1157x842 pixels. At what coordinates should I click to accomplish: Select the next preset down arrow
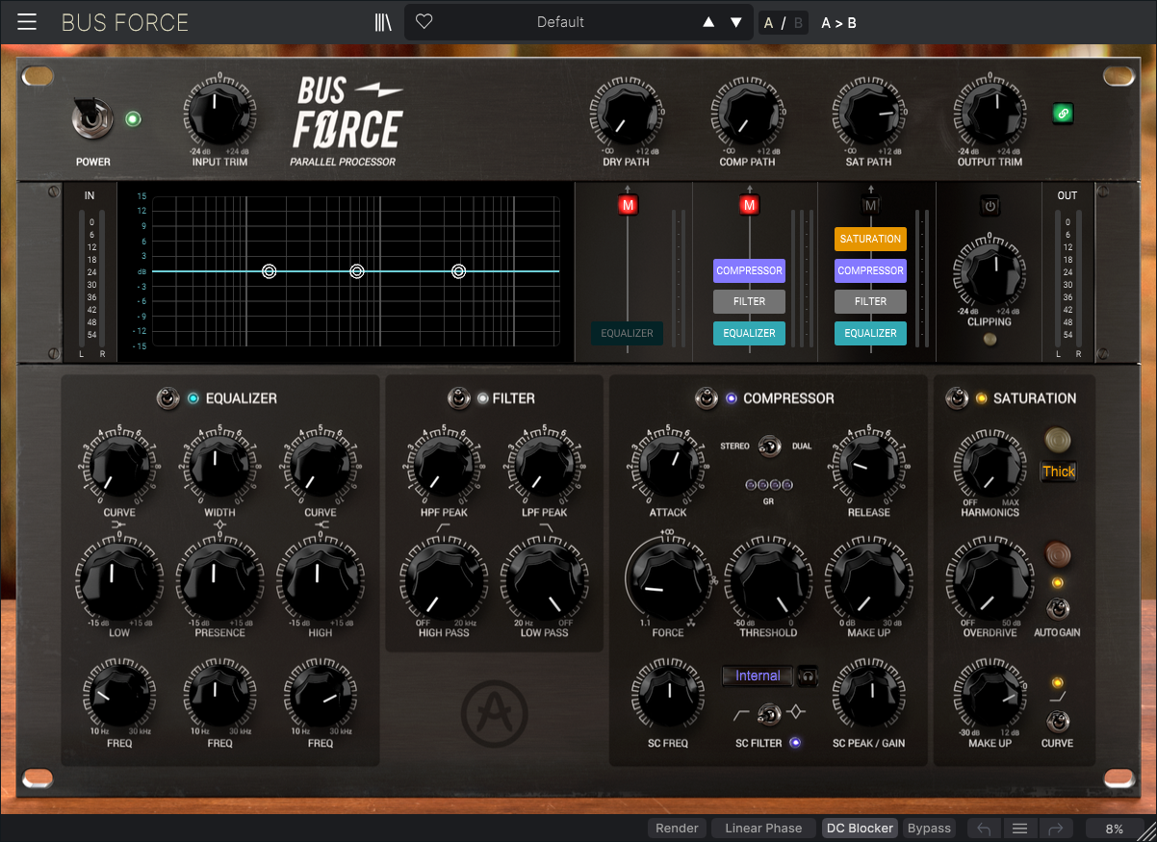[736, 22]
